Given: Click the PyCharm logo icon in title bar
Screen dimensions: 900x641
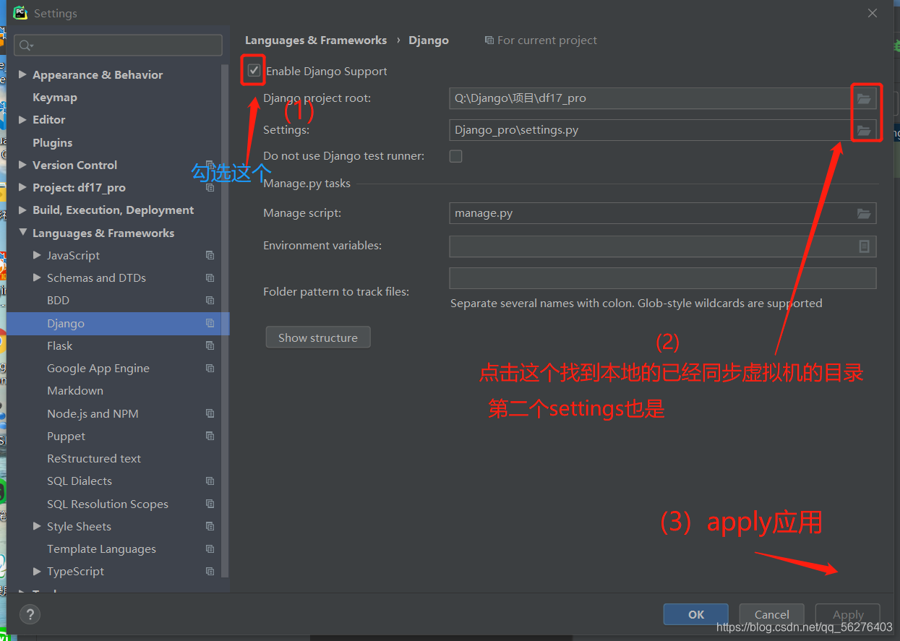Looking at the screenshot, I should pos(20,13).
